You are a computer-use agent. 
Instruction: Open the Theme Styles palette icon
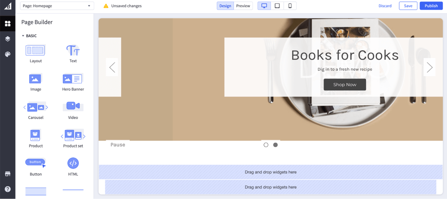[8, 54]
